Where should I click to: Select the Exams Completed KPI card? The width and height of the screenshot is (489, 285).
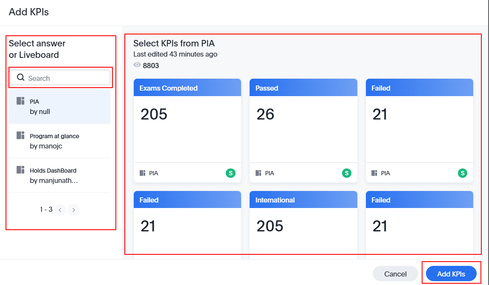point(187,128)
